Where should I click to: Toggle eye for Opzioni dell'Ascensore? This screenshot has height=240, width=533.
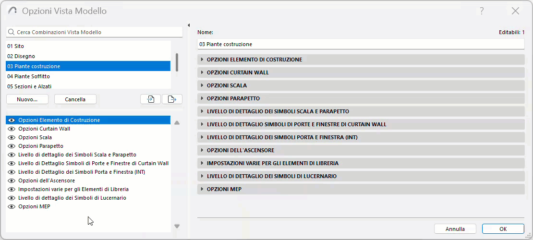coord(12,180)
